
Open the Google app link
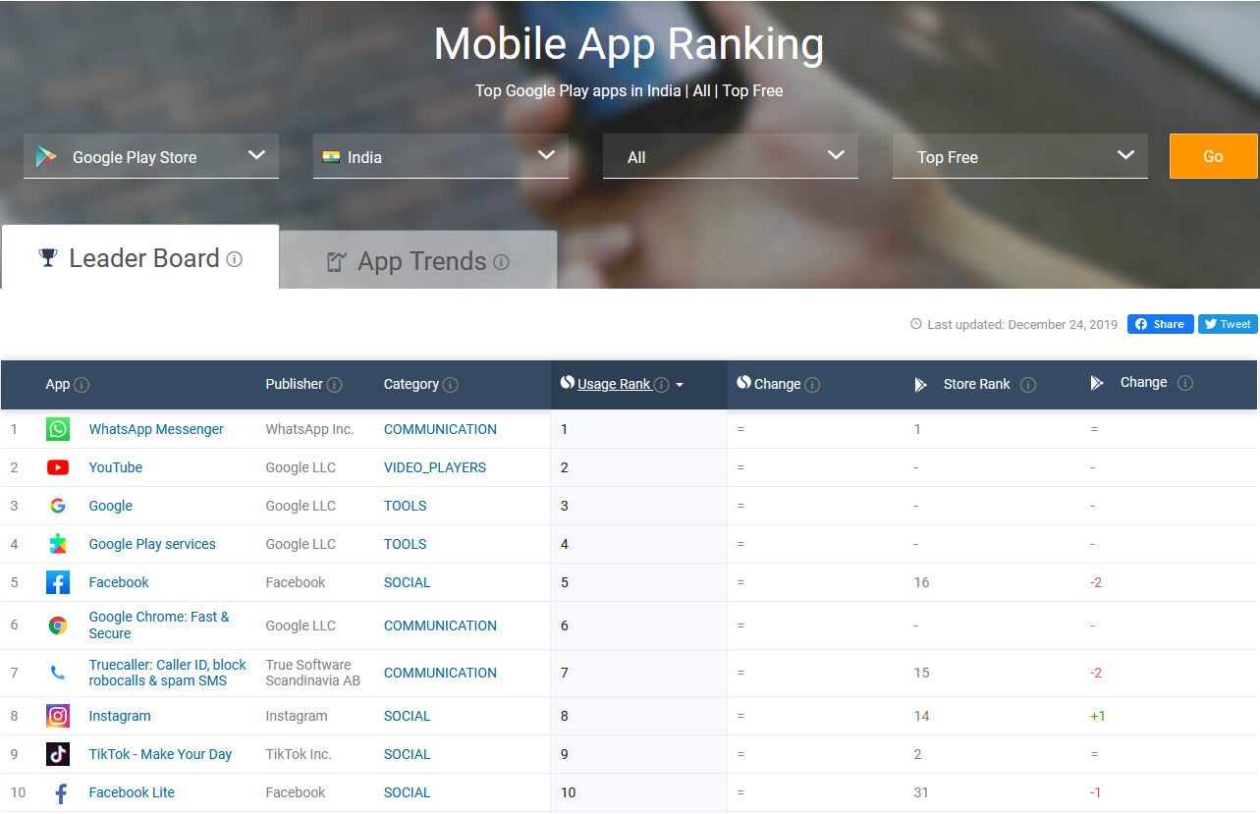[111, 506]
